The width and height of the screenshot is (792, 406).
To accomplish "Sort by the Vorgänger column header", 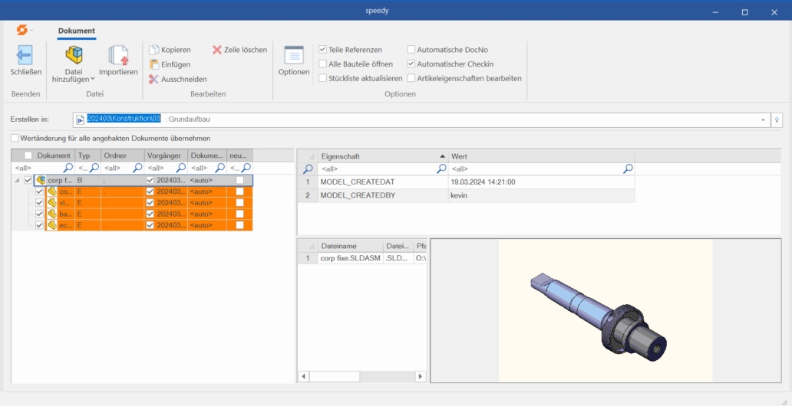I will click(167, 156).
